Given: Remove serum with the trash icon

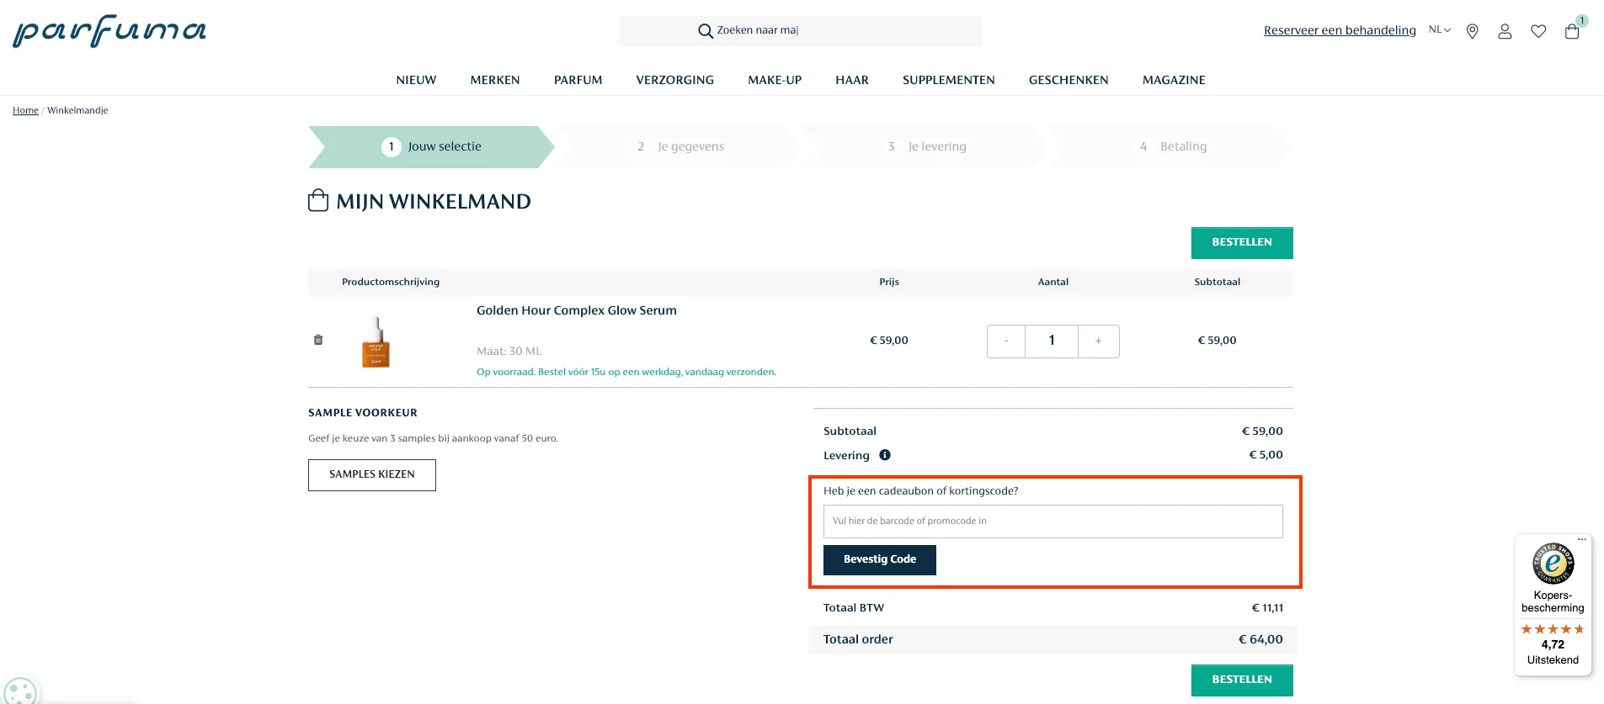Looking at the screenshot, I should (x=318, y=340).
